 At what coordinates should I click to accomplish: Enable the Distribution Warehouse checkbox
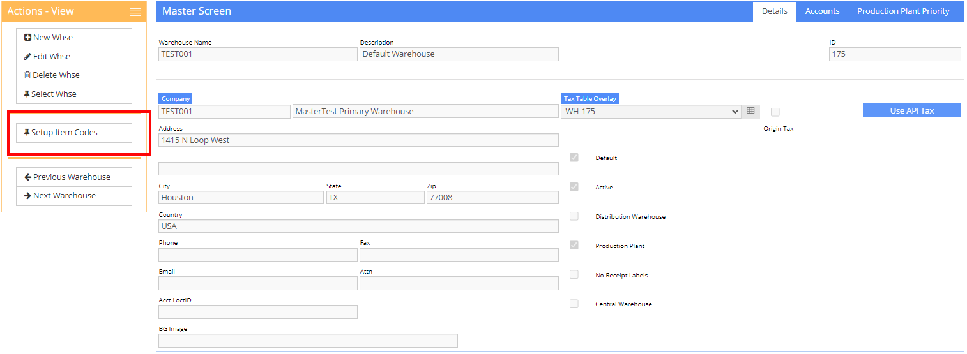574,216
